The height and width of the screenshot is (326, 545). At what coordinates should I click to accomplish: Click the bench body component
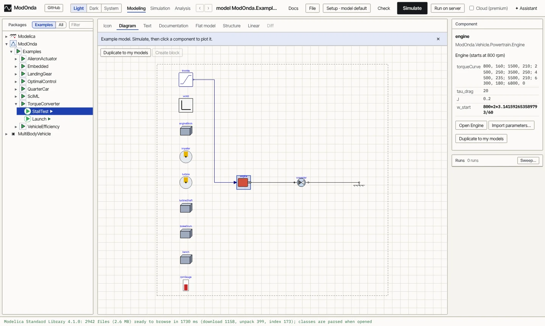pos(186,259)
